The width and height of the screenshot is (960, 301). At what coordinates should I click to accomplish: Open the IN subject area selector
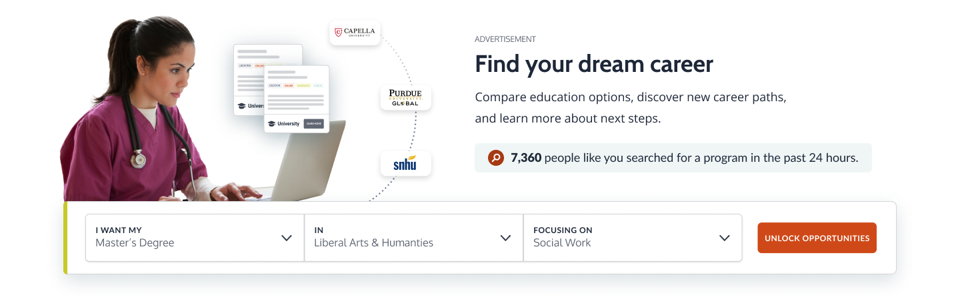click(414, 237)
